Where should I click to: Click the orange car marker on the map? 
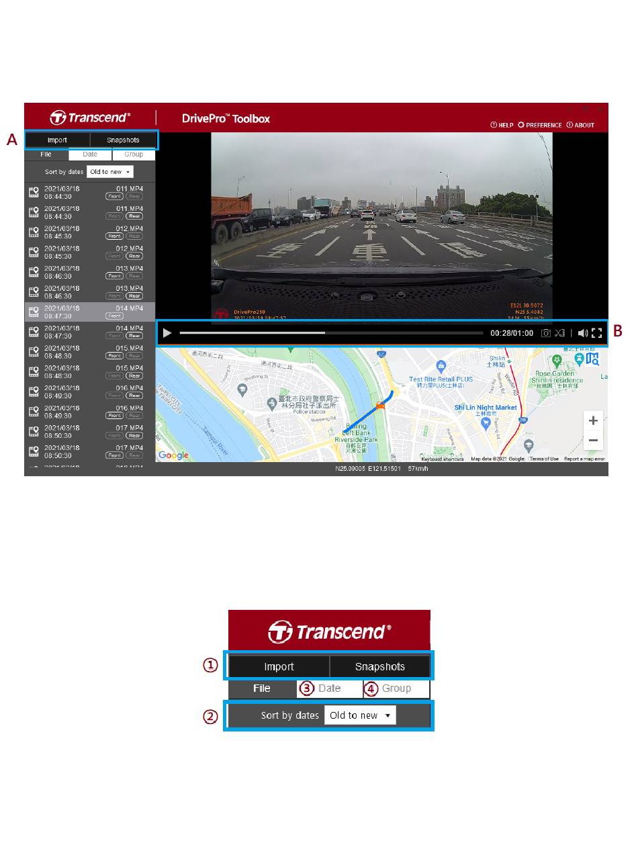click(x=380, y=404)
